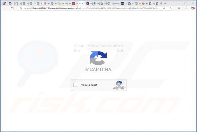
Task: Switch to the tab labeled Privac
Action: tap(116, 4)
